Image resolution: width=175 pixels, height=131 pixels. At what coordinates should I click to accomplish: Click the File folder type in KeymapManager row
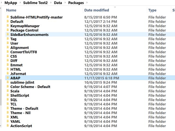157,26
